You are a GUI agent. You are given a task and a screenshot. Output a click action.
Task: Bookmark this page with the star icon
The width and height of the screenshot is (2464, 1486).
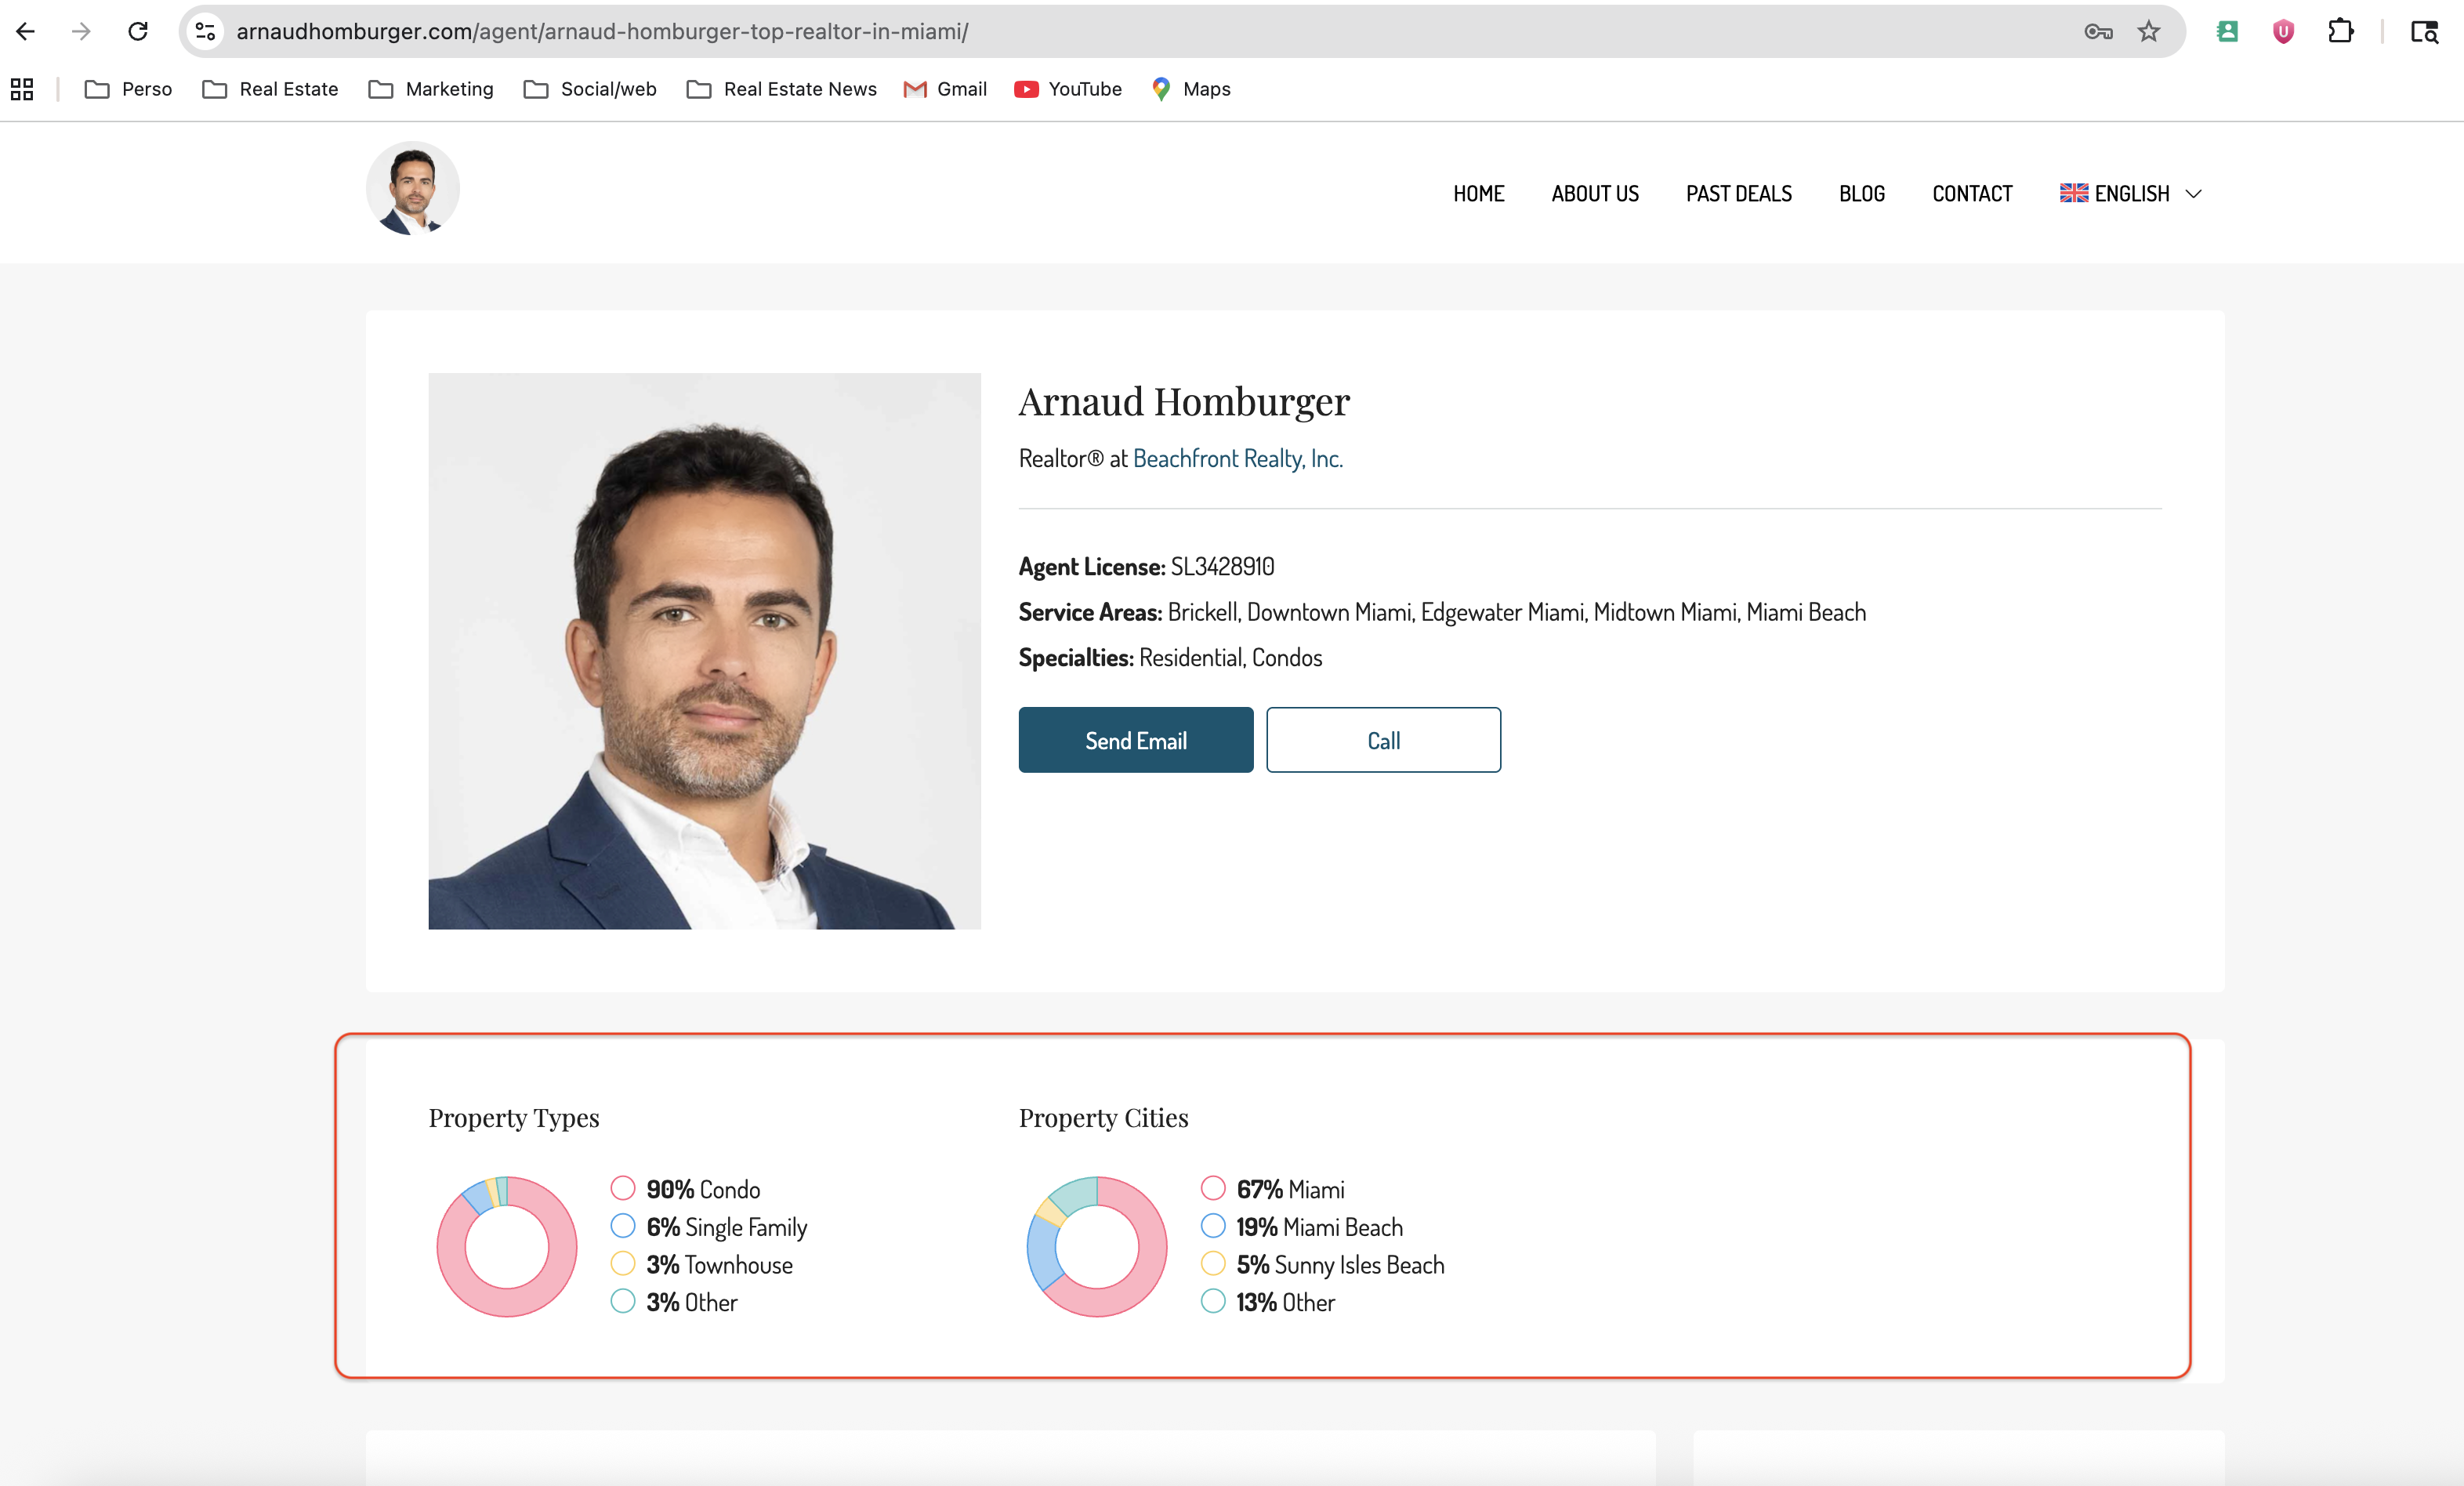pos(2148,31)
